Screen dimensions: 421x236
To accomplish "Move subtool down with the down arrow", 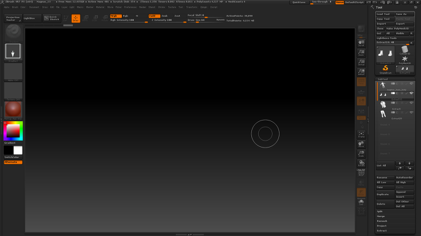I will coord(410,163).
